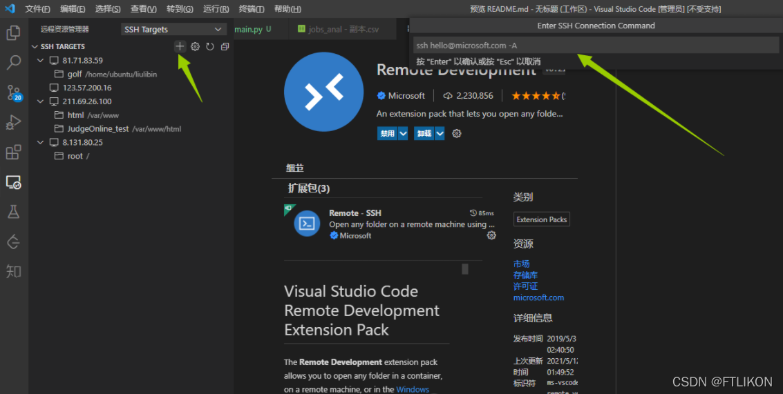Image resolution: width=783 pixels, height=394 pixels.
Task: Open the 帮助(H) menu
Action: [x=287, y=9]
